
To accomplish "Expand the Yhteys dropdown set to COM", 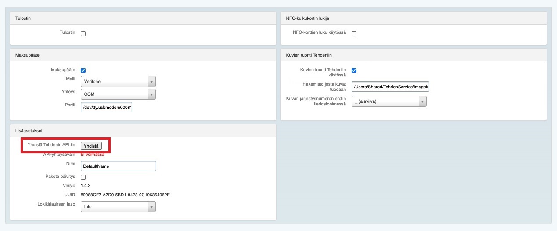I will pos(118,94).
